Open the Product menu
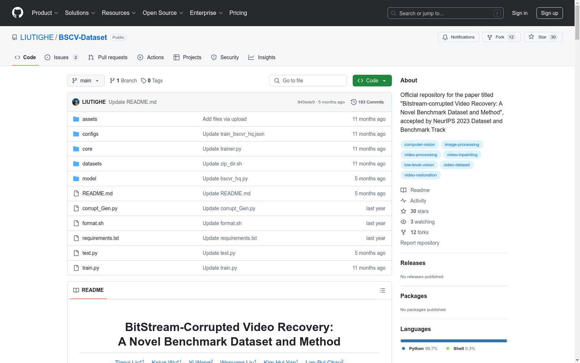 45,13
